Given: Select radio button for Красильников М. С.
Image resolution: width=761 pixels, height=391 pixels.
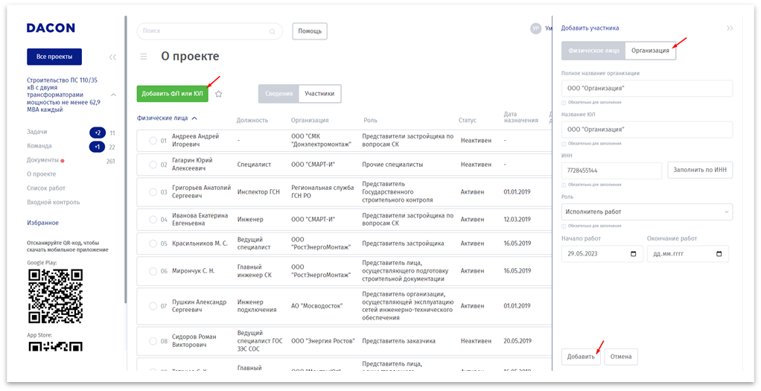Looking at the screenshot, I should 153,244.
